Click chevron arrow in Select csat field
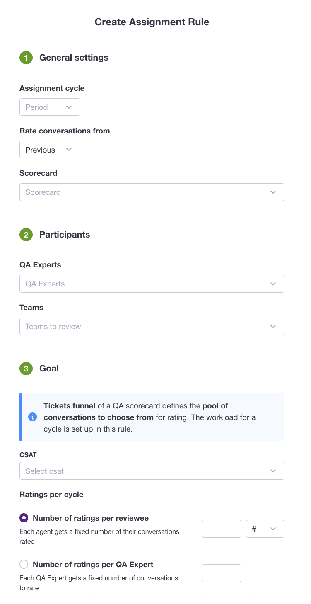 point(273,471)
